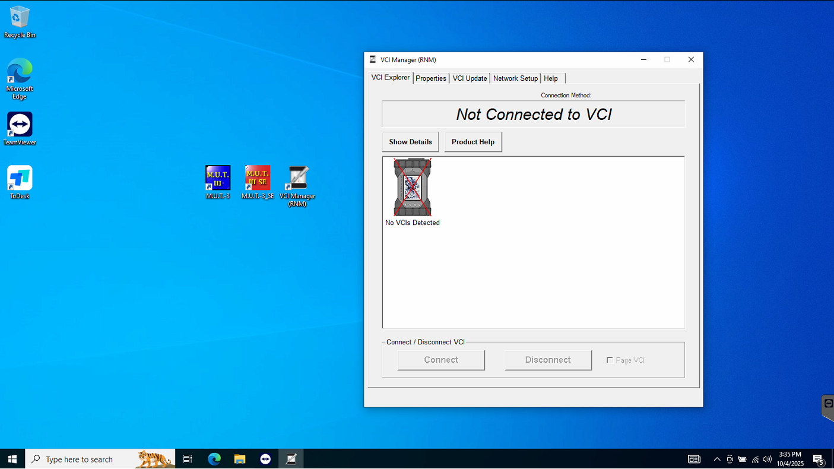Click the VCI Manager taskbar icon
The width and height of the screenshot is (834, 469).
tap(291, 459)
